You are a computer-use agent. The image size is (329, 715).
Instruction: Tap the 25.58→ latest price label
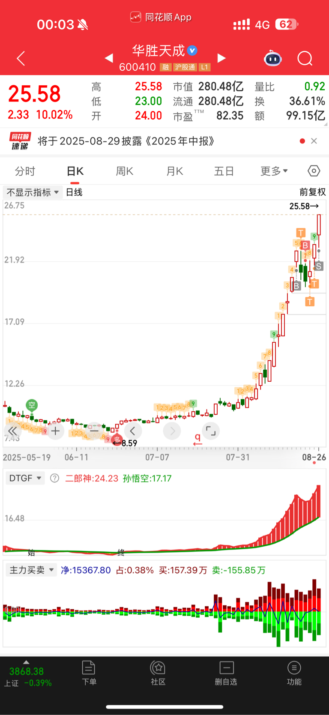tap(304, 206)
